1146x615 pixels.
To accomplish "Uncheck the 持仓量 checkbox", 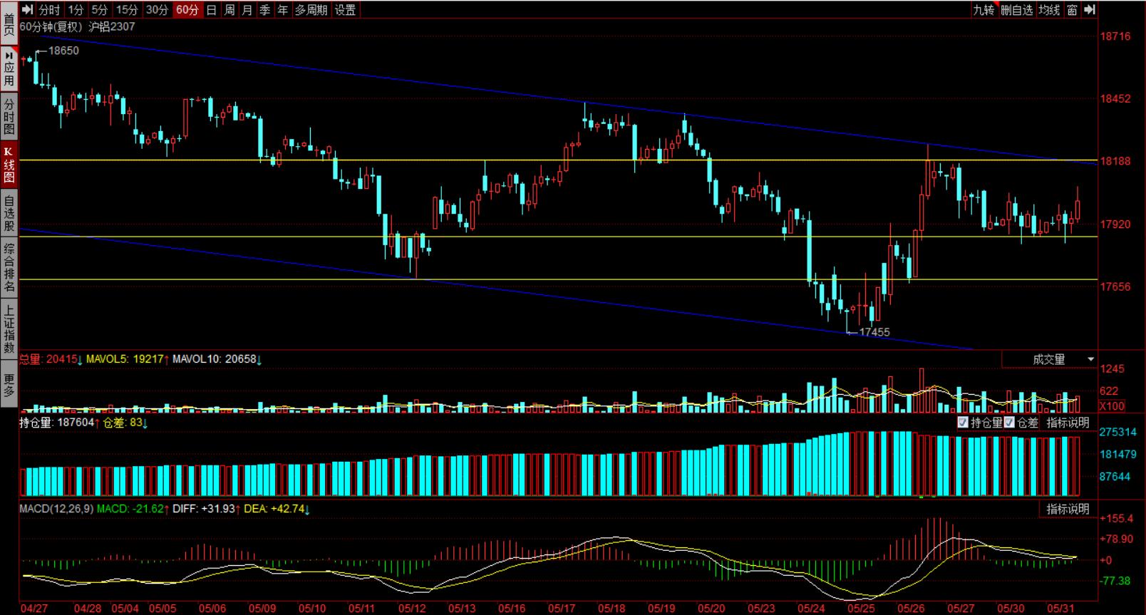I will (963, 423).
